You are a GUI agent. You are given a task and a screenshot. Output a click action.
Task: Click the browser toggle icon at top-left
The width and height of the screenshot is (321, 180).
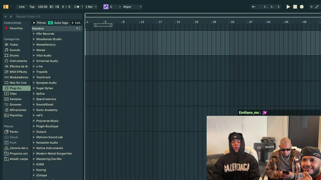click(x=6, y=7)
